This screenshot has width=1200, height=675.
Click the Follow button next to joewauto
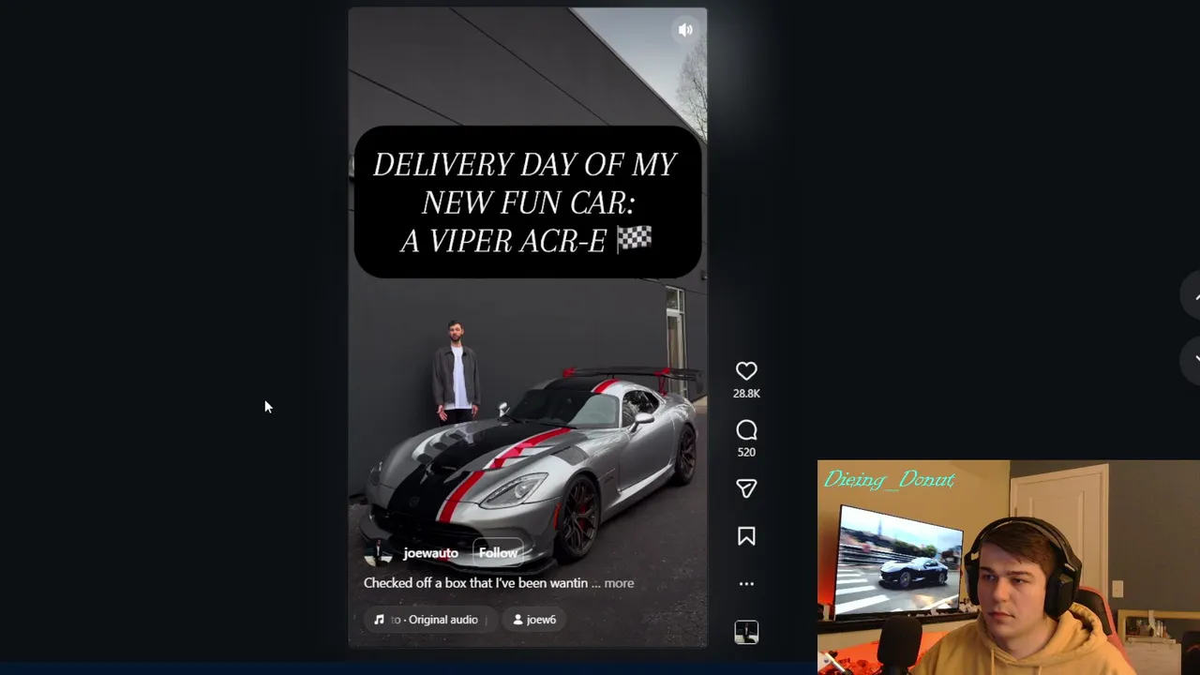click(x=498, y=553)
